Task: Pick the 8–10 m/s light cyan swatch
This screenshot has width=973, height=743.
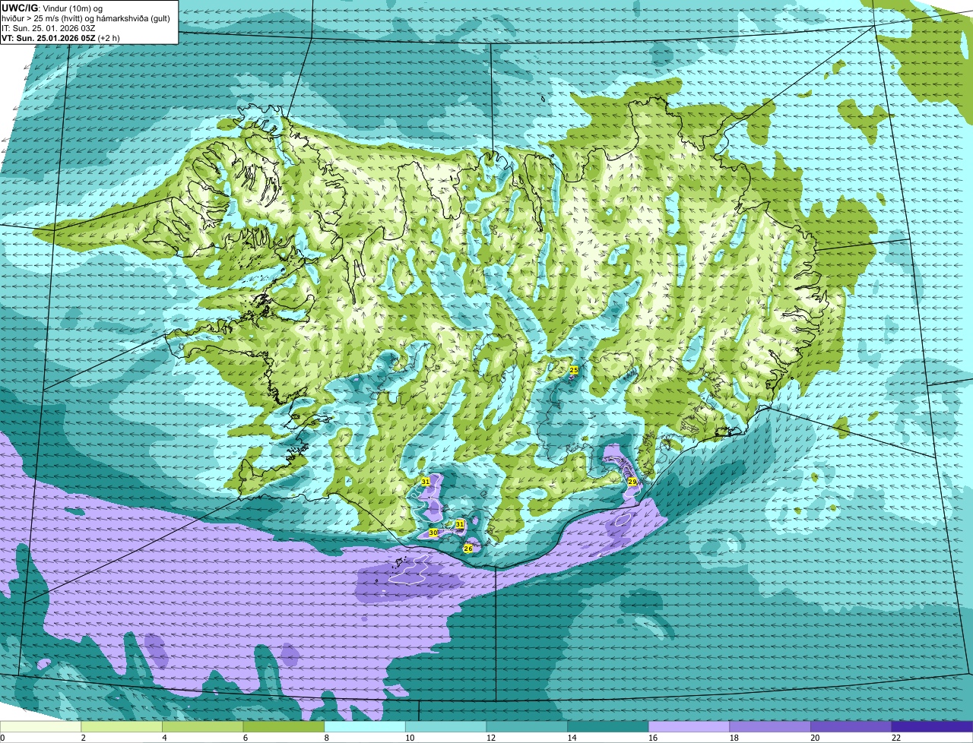Action: [x=365, y=727]
